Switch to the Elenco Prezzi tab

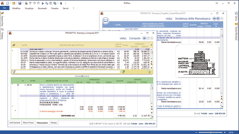coord(28,123)
